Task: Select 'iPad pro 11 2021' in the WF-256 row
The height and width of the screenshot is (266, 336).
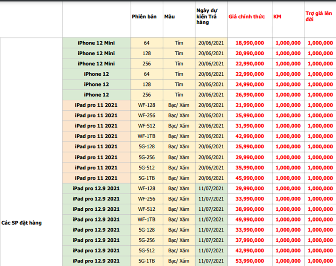Action: coord(96,115)
